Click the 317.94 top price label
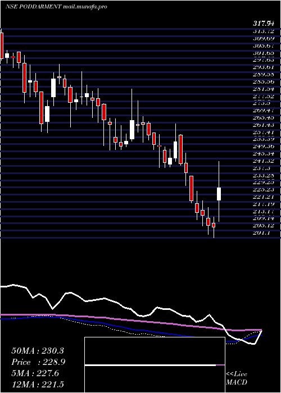 coord(264,24)
